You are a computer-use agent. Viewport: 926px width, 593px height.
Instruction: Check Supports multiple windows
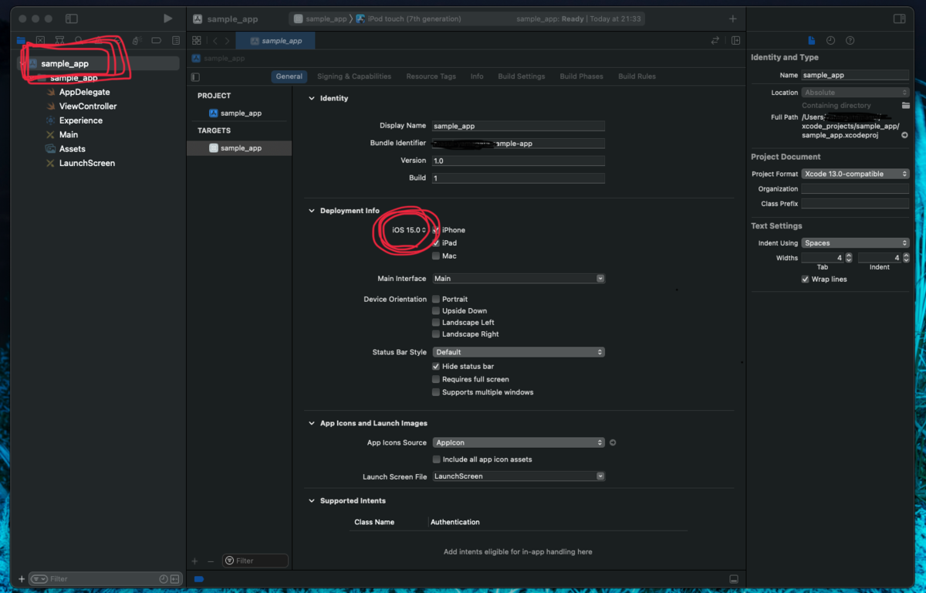tap(437, 392)
